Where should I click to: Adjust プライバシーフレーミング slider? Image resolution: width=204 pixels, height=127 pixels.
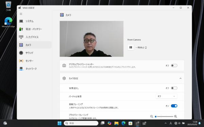pyautogui.click(x=164, y=117)
